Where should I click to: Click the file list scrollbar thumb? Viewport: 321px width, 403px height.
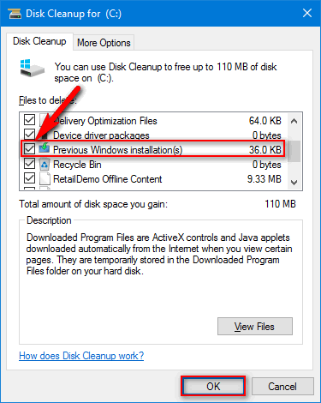tap(294, 151)
